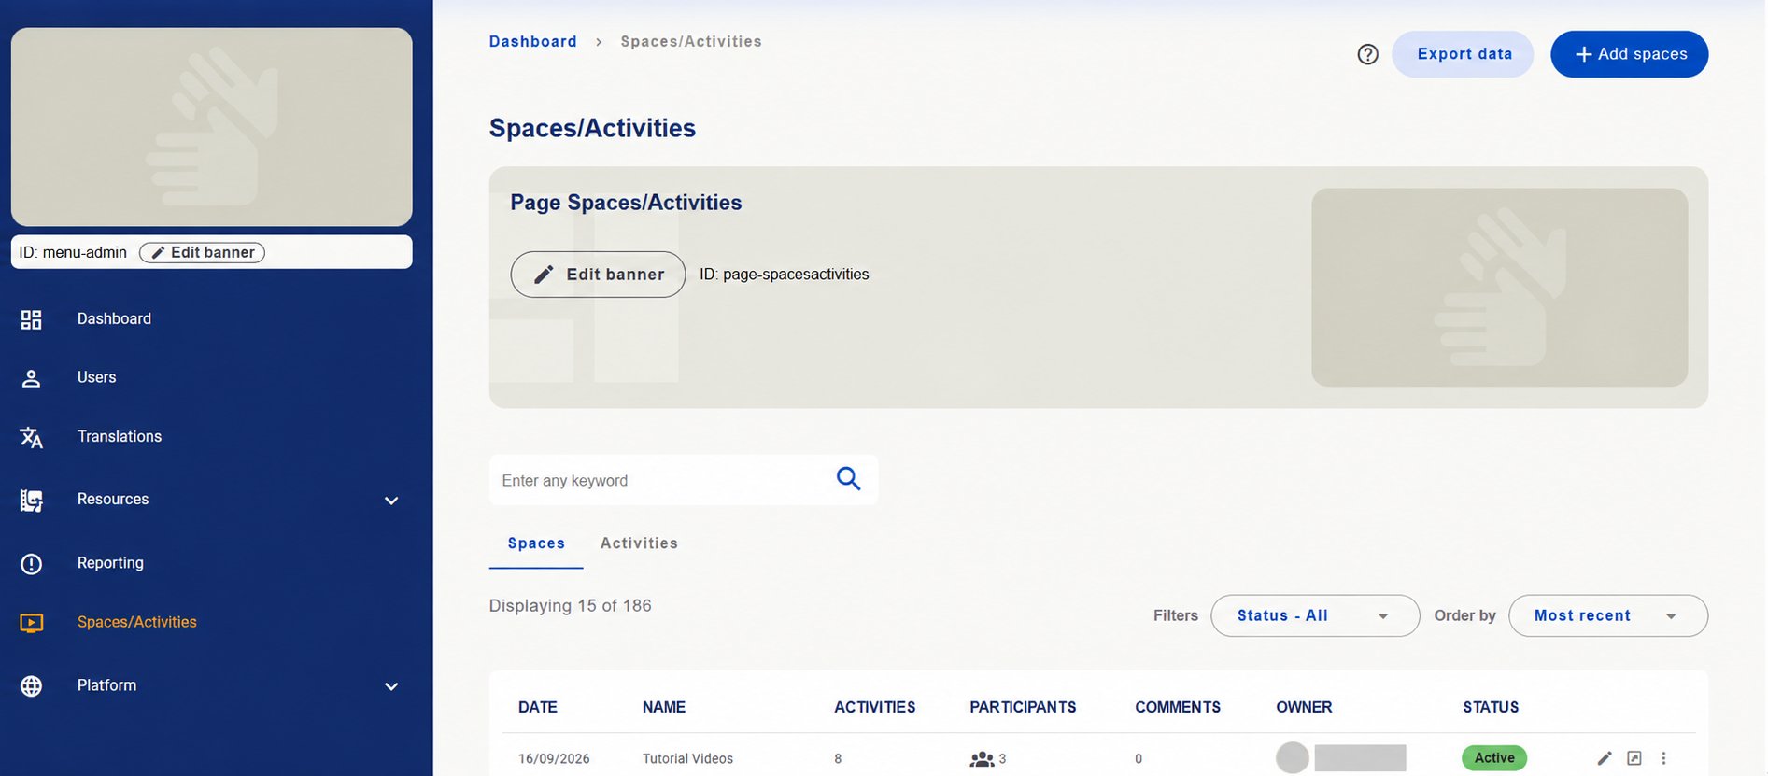Click the search magnifier icon
1768x776 pixels.
click(848, 478)
